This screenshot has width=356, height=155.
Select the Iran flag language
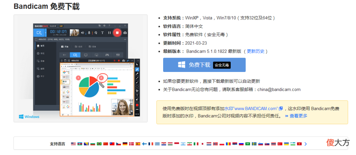coord(190,144)
